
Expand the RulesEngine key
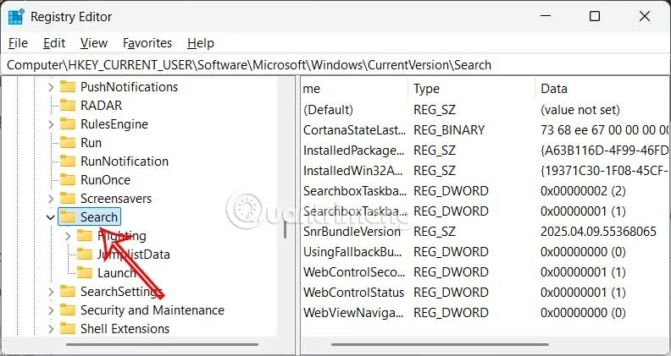pyautogui.click(x=51, y=124)
